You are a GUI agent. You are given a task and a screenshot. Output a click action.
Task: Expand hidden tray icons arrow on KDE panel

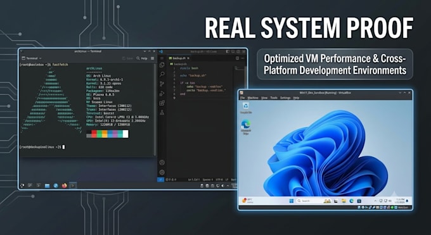(x=228, y=186)
